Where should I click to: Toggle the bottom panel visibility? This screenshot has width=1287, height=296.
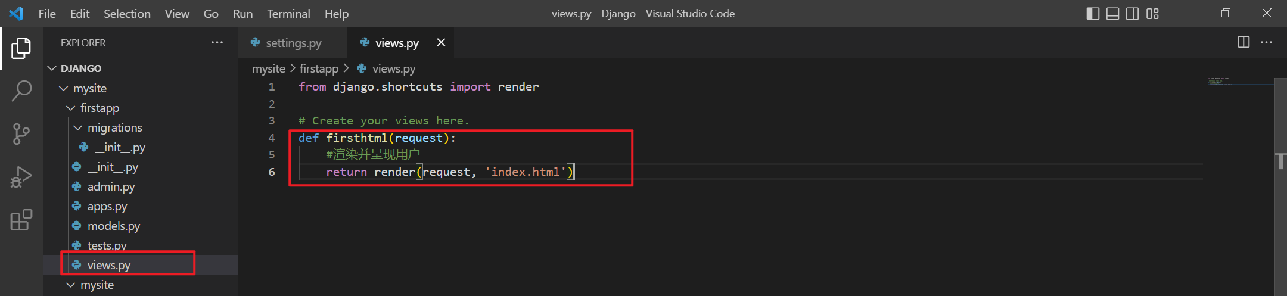[x=1112, y=14]
